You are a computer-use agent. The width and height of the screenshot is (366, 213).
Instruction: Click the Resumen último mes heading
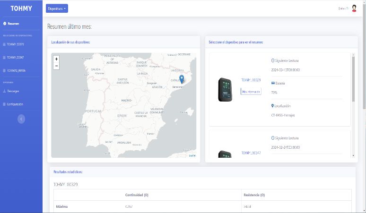70,26
